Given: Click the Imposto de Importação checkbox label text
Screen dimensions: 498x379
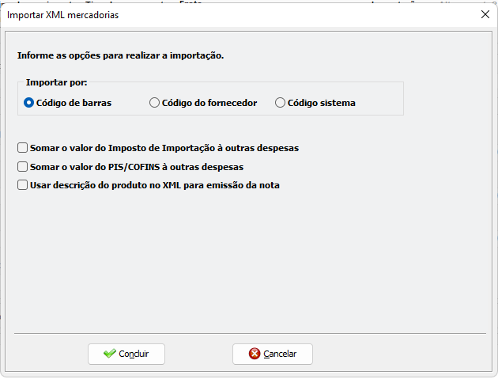Looking at the screenshot, I should (x=164, y=148).
